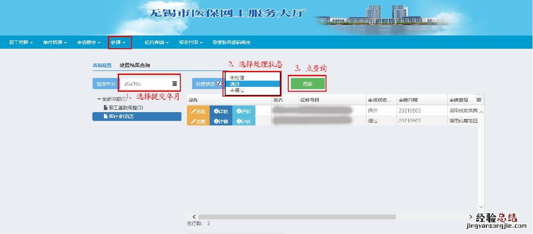
Task: Click 进度 button in the first row
Action: pos(198,111)
